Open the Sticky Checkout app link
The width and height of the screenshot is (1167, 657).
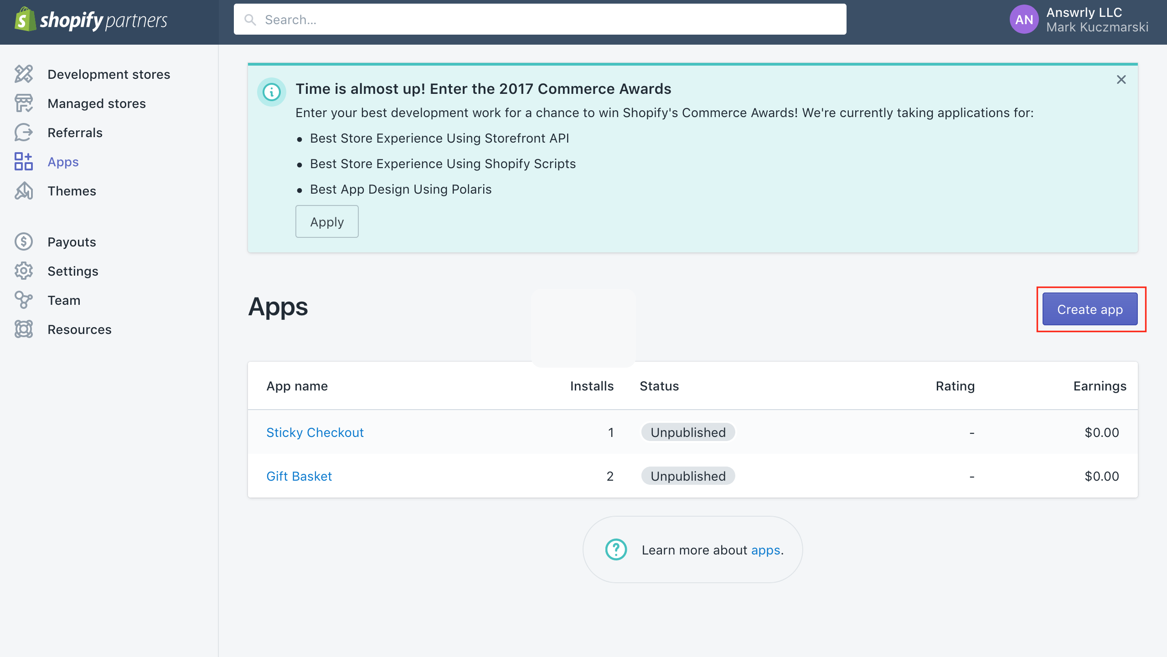(315, 432)
